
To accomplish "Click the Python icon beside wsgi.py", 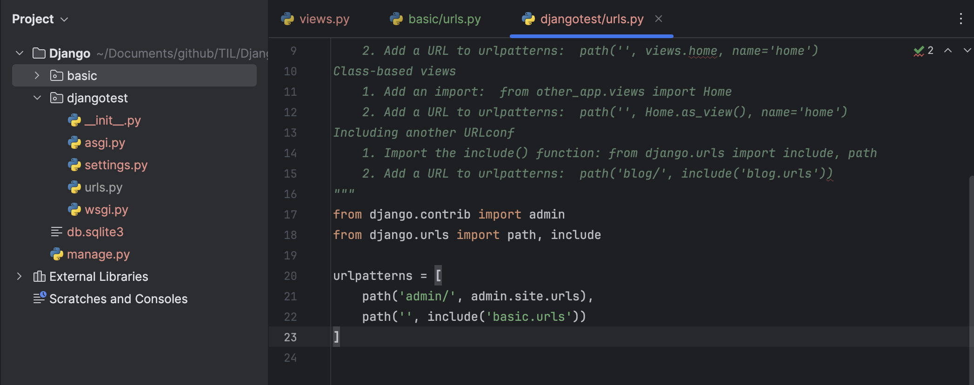I will pyautogui.click(x=74, y=209).
